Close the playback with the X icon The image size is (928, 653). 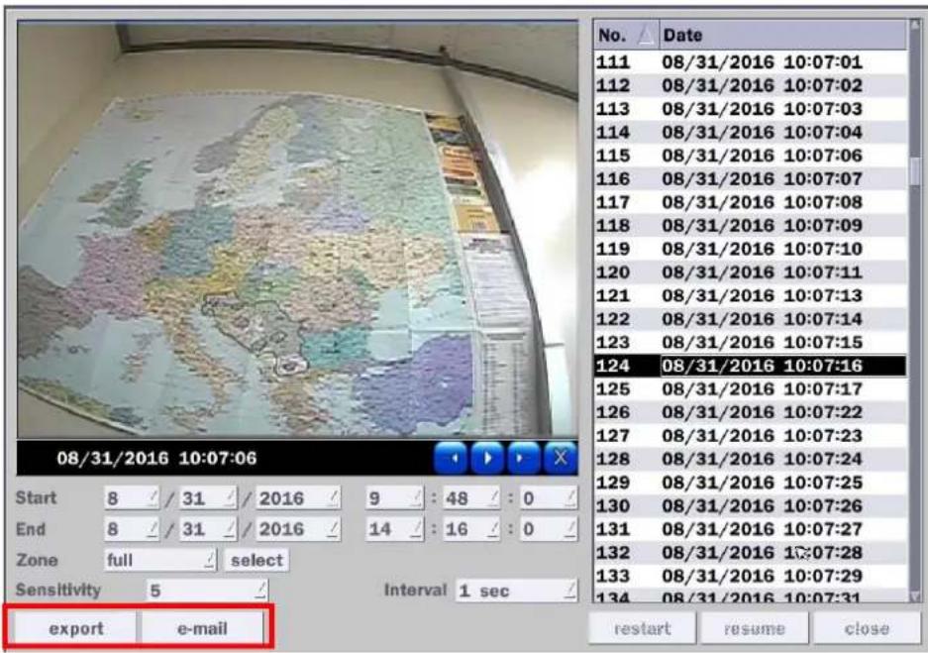pyautogui.click(x=560, y=458)
